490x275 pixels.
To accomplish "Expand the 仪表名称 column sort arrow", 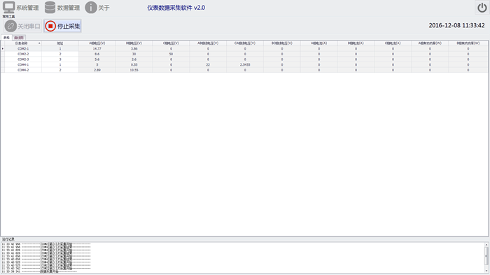I will tap(39, 43).
